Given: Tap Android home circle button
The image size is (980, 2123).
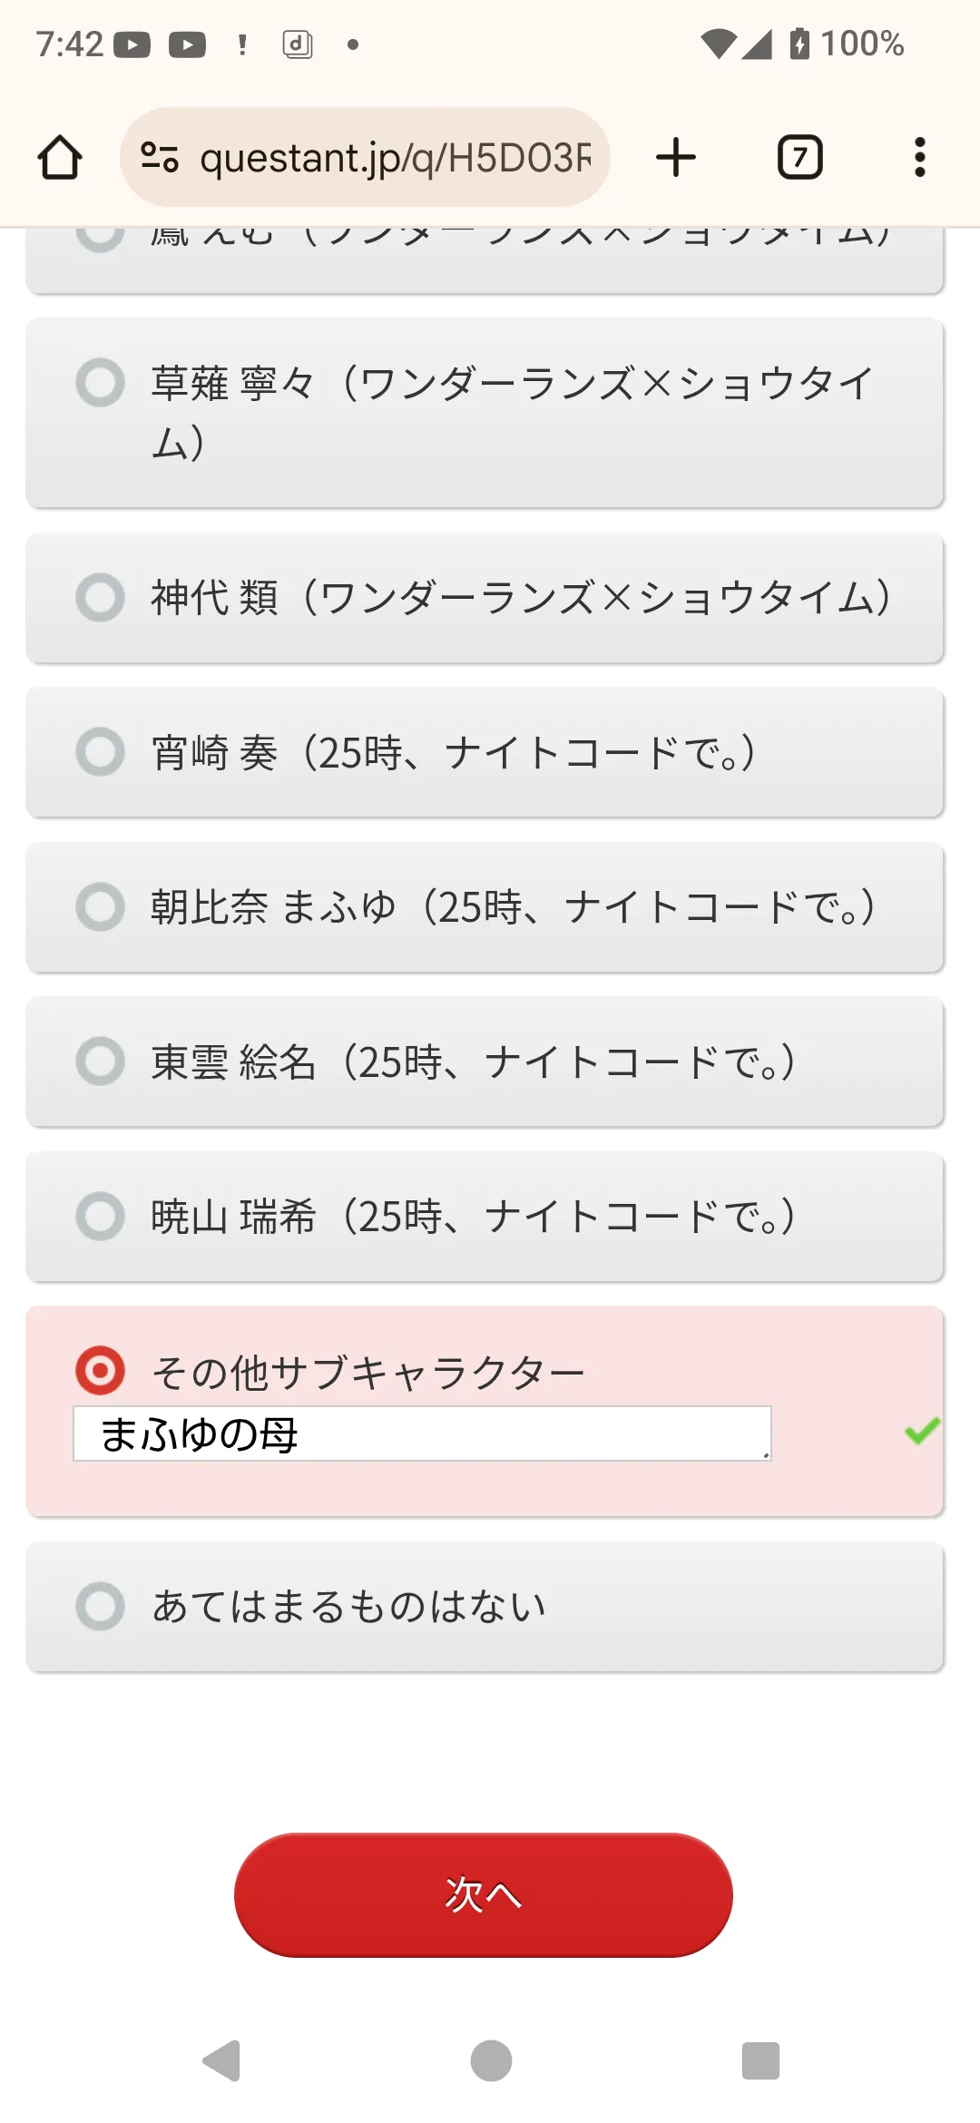Looking at the screenshot, I should (x=491, y=2060).
